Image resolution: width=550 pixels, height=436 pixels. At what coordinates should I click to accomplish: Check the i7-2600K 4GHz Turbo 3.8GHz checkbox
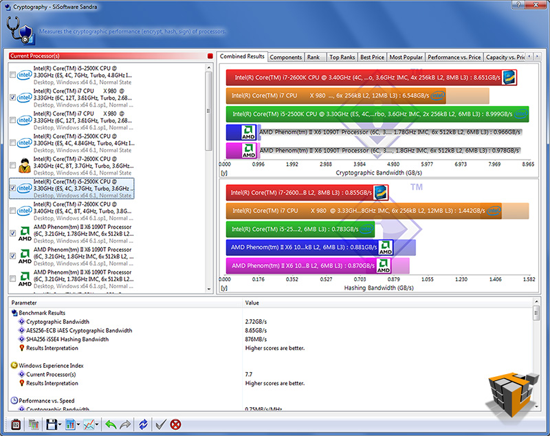[12, 211]
